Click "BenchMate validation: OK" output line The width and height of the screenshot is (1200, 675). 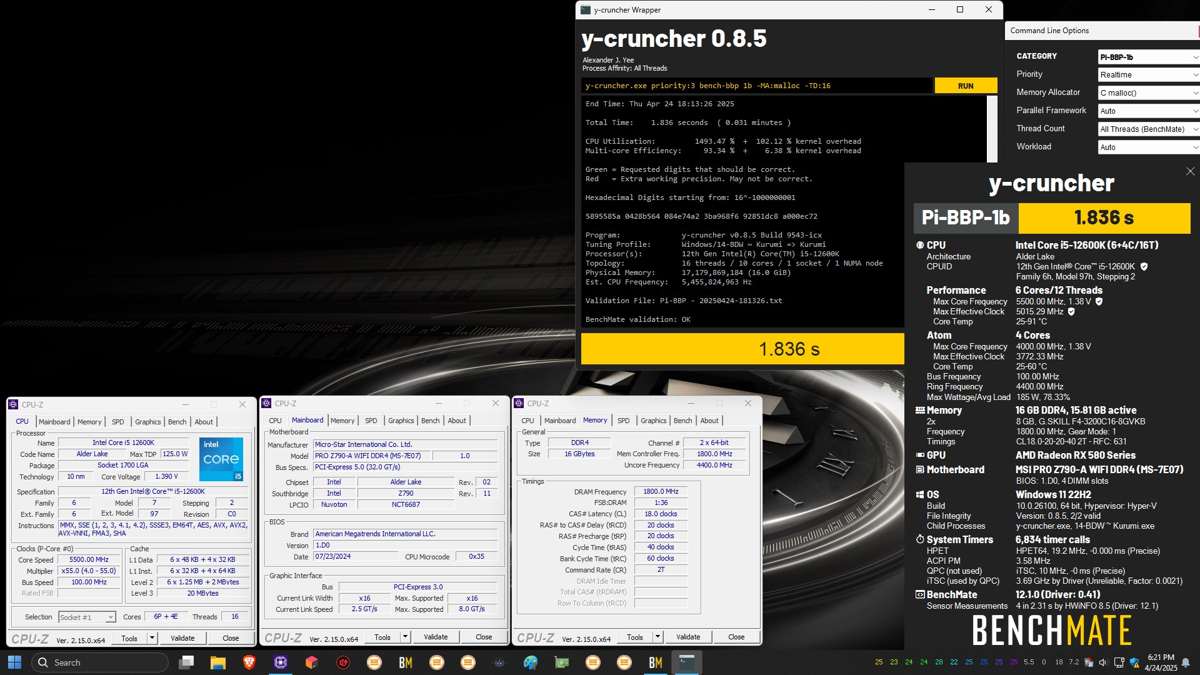637,319
